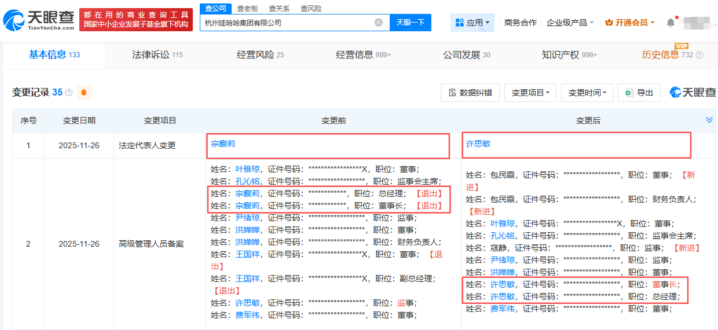
Task: Click the help icon next to 变更记录 35
Action: click(x=69, y=93)
